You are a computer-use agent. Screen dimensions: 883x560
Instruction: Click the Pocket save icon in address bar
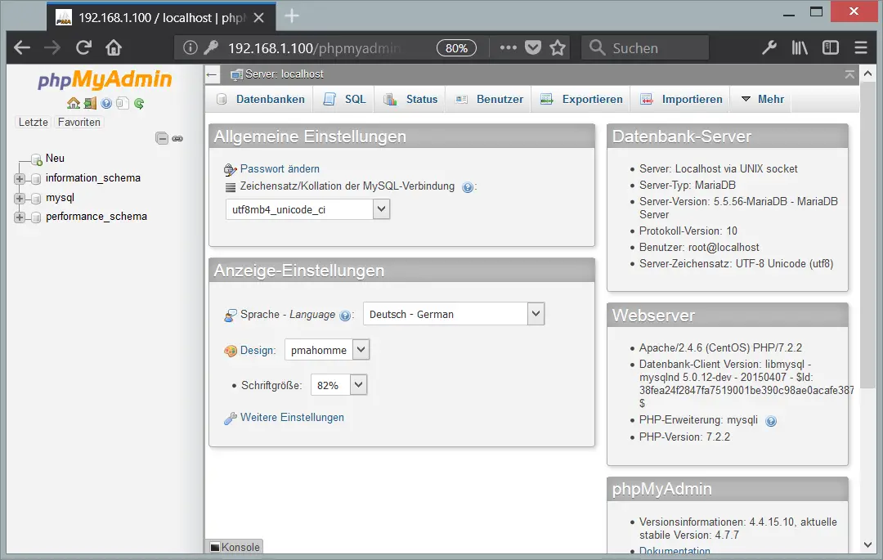click(x=533, y=48)
